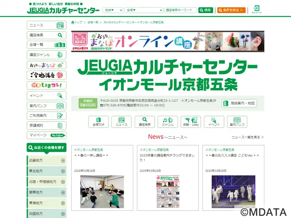
Task: Click the ジャンル music note icon button
Action: pyautogui.click(x=168, y=122)
